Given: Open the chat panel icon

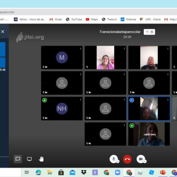Looking at the screenshot, I should [x=18, y=159].
